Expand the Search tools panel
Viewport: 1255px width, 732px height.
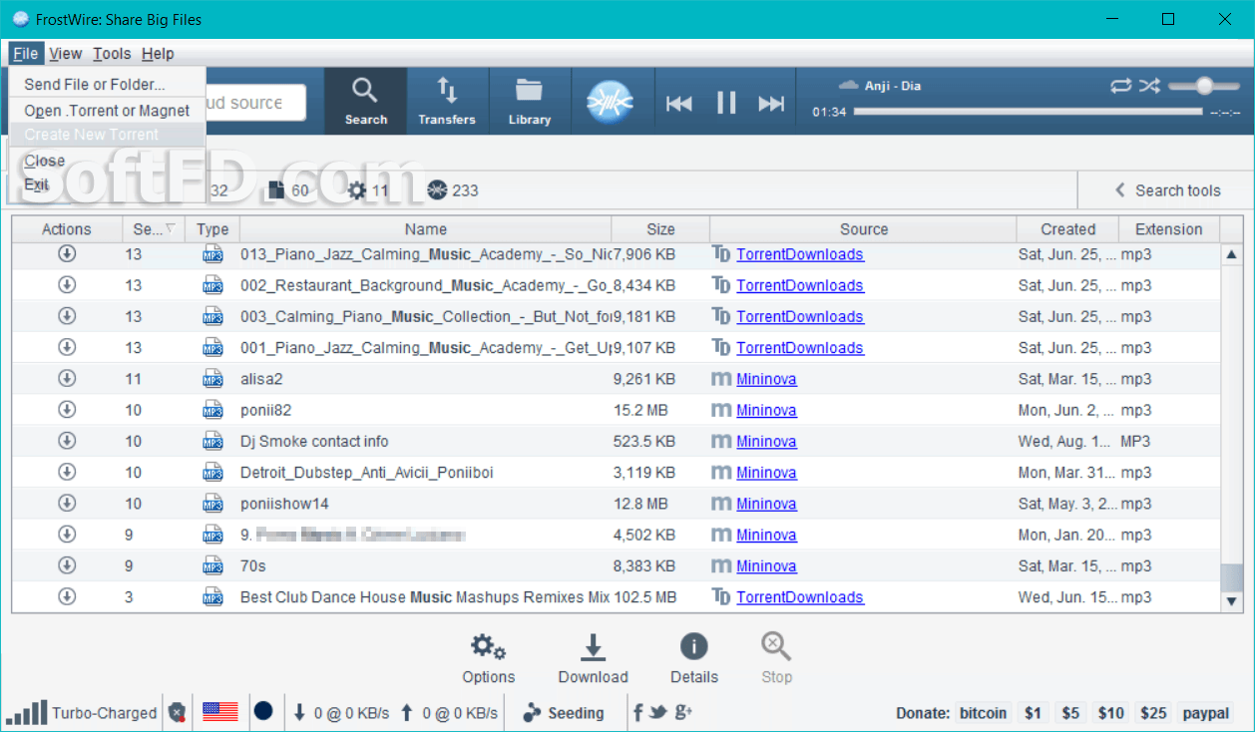pos(1165,190)
